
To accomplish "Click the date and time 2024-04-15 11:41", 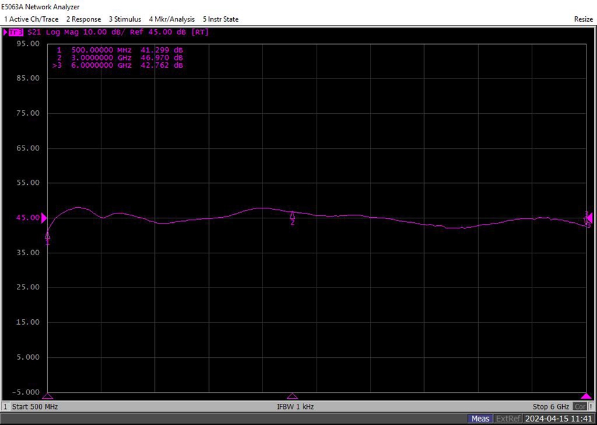I will tap(559, 419).
